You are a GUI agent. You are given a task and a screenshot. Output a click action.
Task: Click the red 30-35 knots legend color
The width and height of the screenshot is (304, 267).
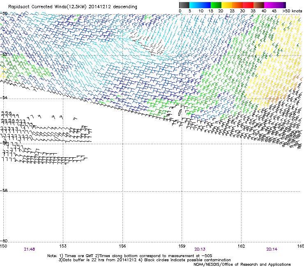pyautogui.click(x=248, y=5)
